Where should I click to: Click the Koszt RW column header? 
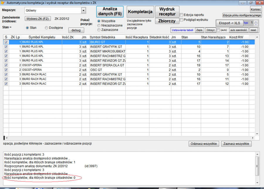pyautogui.click(x=239, y=37)
